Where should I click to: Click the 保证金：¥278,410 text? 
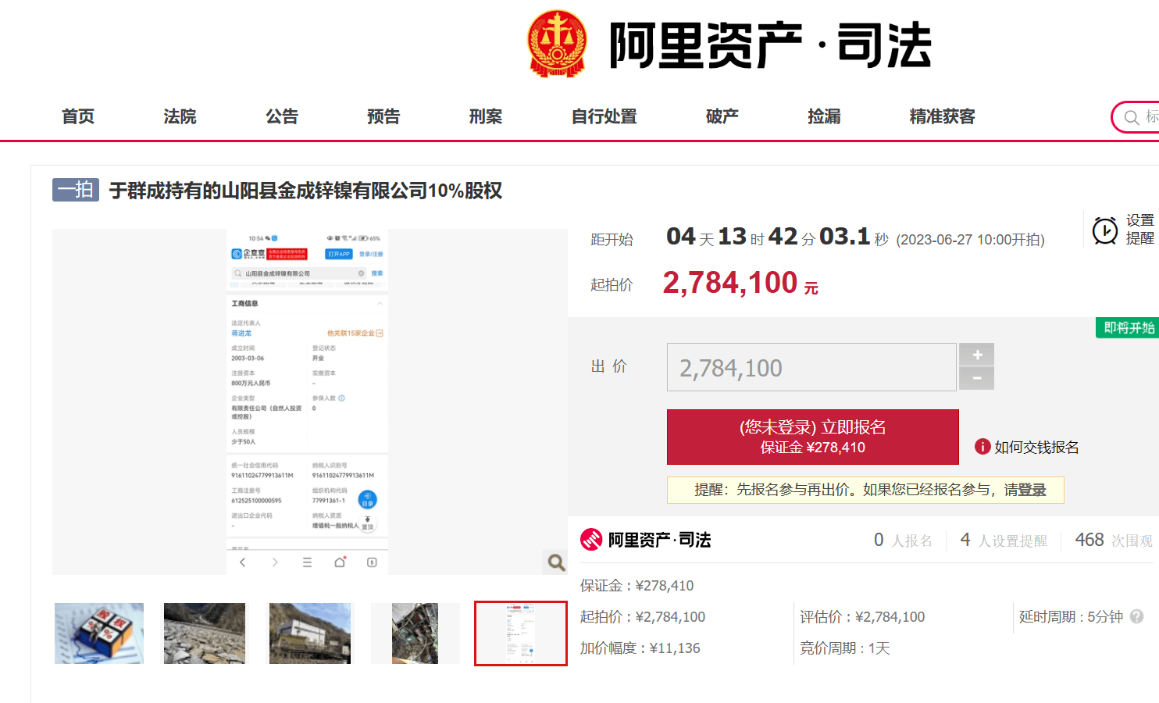(x=637, y=586)
